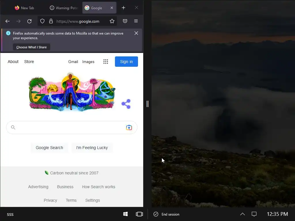Click the Firefox forward arrow
Screen dimensions: 295x221
pos(18,21)
